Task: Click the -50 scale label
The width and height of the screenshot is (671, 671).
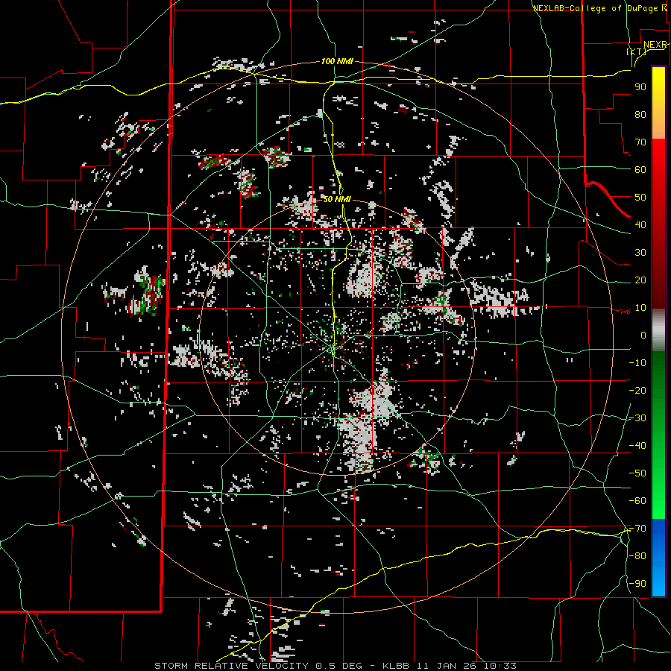Action: click(637, 473)
